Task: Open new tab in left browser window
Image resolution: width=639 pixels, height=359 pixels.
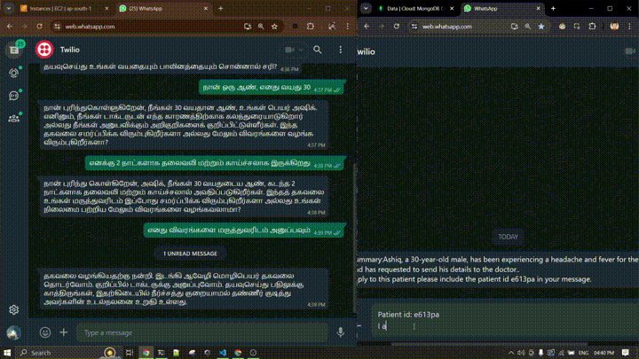Action: (221, 8)
